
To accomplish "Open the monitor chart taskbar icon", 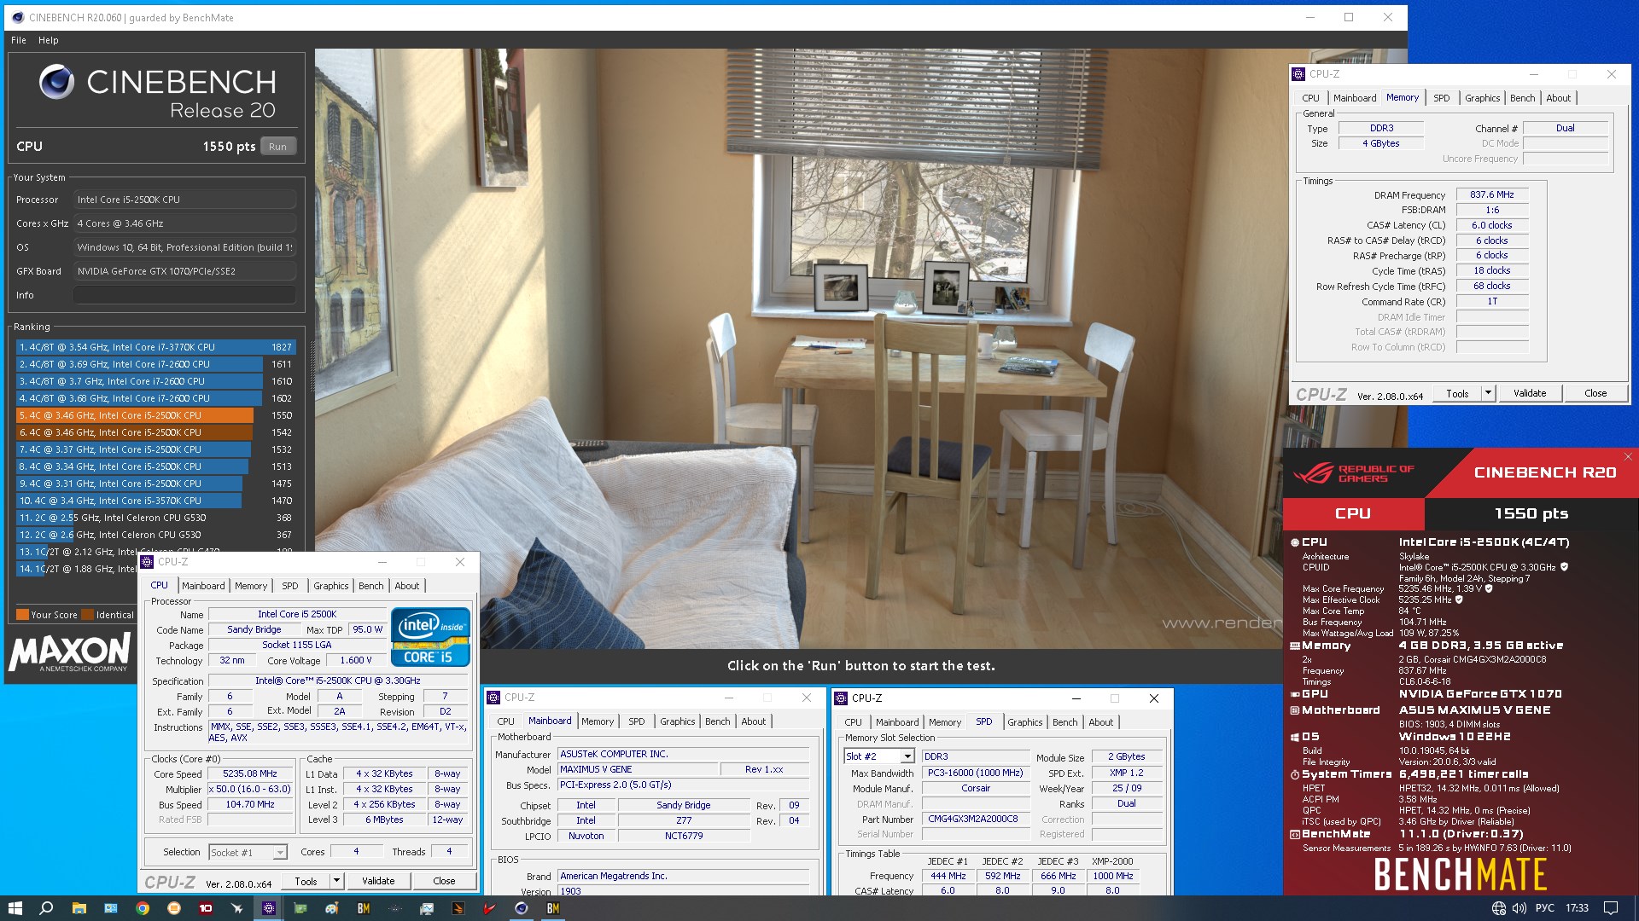I will pos(427,908).
